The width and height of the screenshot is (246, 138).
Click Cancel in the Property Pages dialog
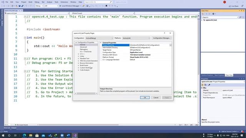pos(156,97)
